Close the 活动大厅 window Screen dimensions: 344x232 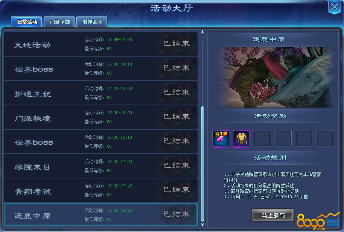click(x=334, y=7)
